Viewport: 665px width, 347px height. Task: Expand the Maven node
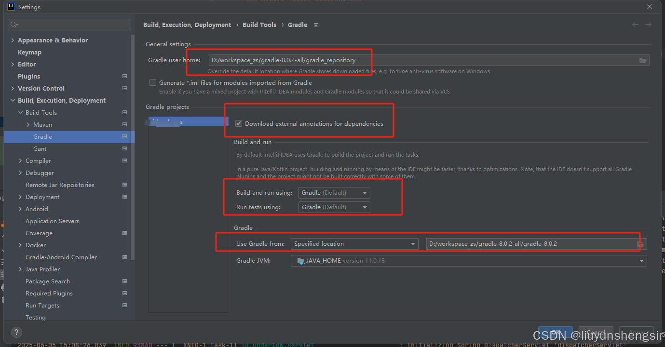pos(28,124)
